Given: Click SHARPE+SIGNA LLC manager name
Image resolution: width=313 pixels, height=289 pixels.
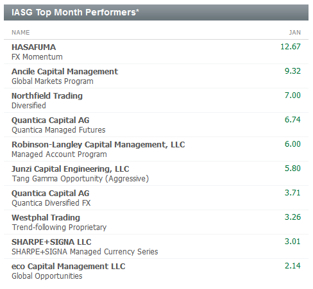Looking at the screenshot, I should [51, 242].
